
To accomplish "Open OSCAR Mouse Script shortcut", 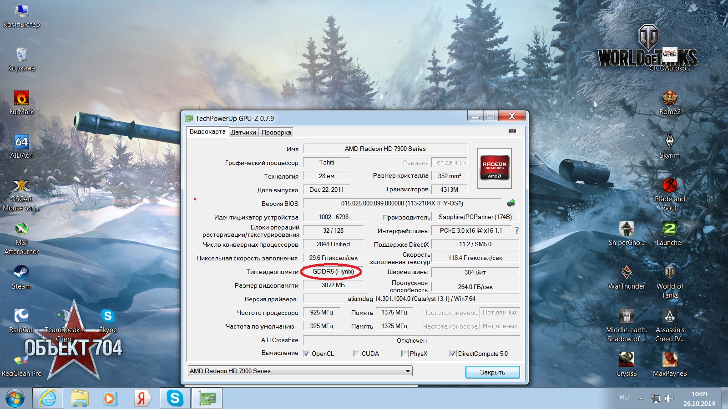I will tap(21, 195).
